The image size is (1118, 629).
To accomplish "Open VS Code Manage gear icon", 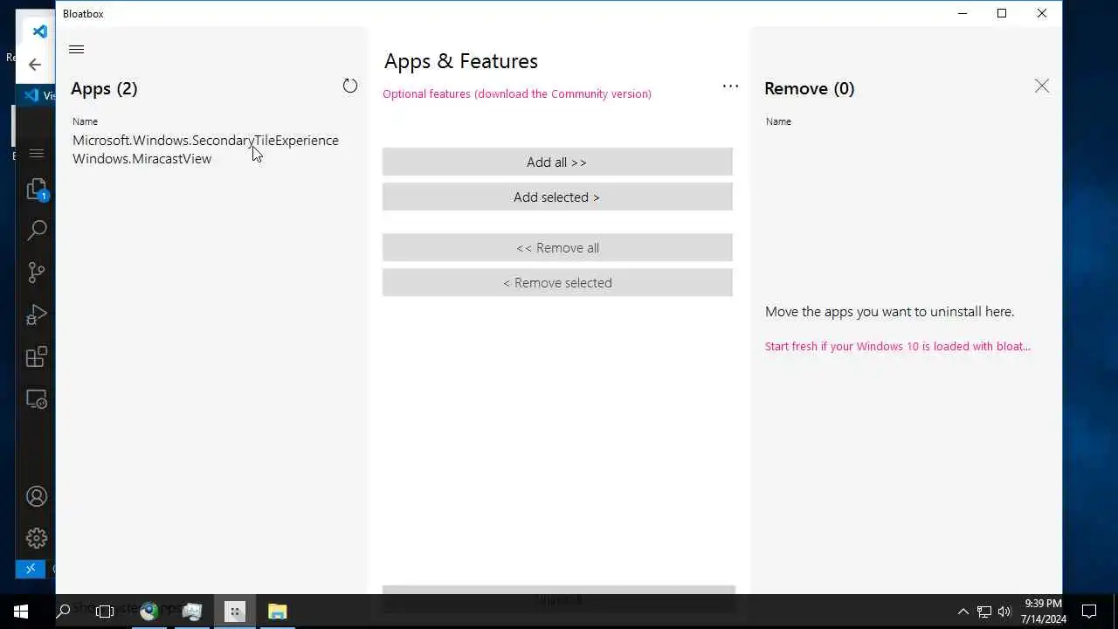I will click(37, 538).
